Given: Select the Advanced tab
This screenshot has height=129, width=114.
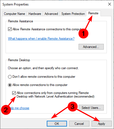Looking at the screenshot, I should [51, 14].
